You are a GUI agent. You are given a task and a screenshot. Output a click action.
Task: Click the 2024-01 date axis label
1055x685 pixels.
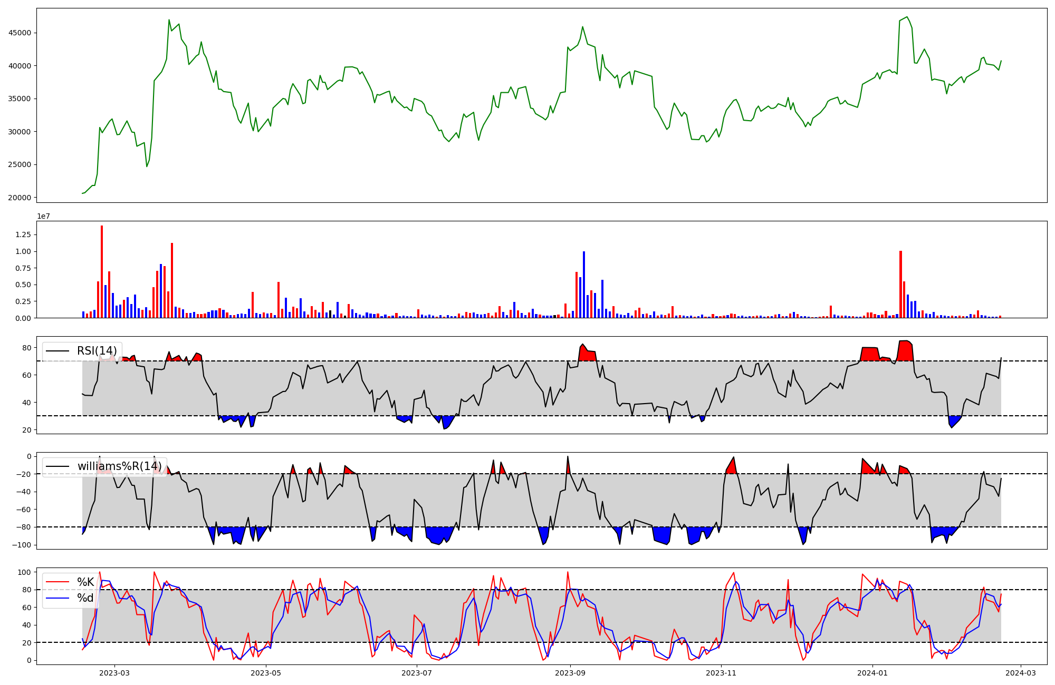(872, 672)
